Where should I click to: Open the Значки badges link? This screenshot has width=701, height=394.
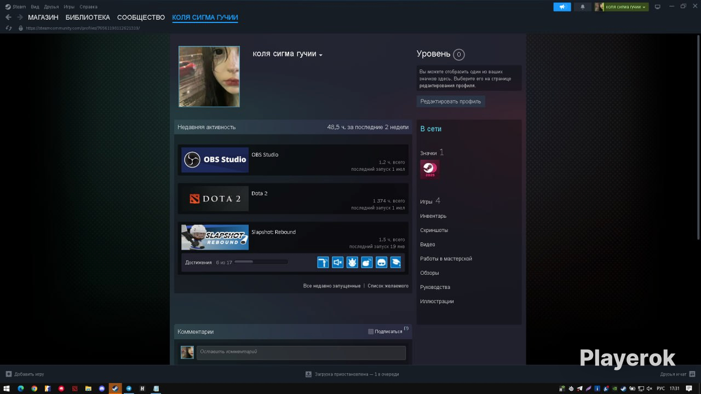pos(428,153)
